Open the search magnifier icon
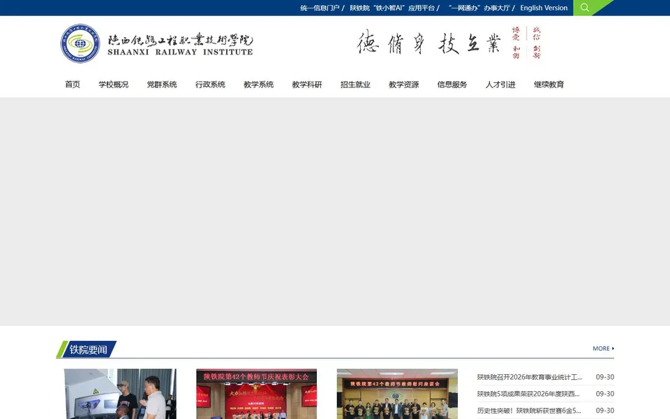Screen dimensions: 670x419 click(584, 8)
